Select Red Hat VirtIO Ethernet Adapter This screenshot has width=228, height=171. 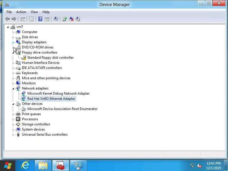click(51, 99)
